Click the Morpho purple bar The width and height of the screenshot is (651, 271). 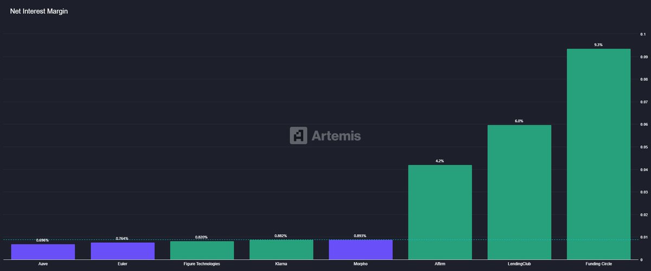coord(361,250)
